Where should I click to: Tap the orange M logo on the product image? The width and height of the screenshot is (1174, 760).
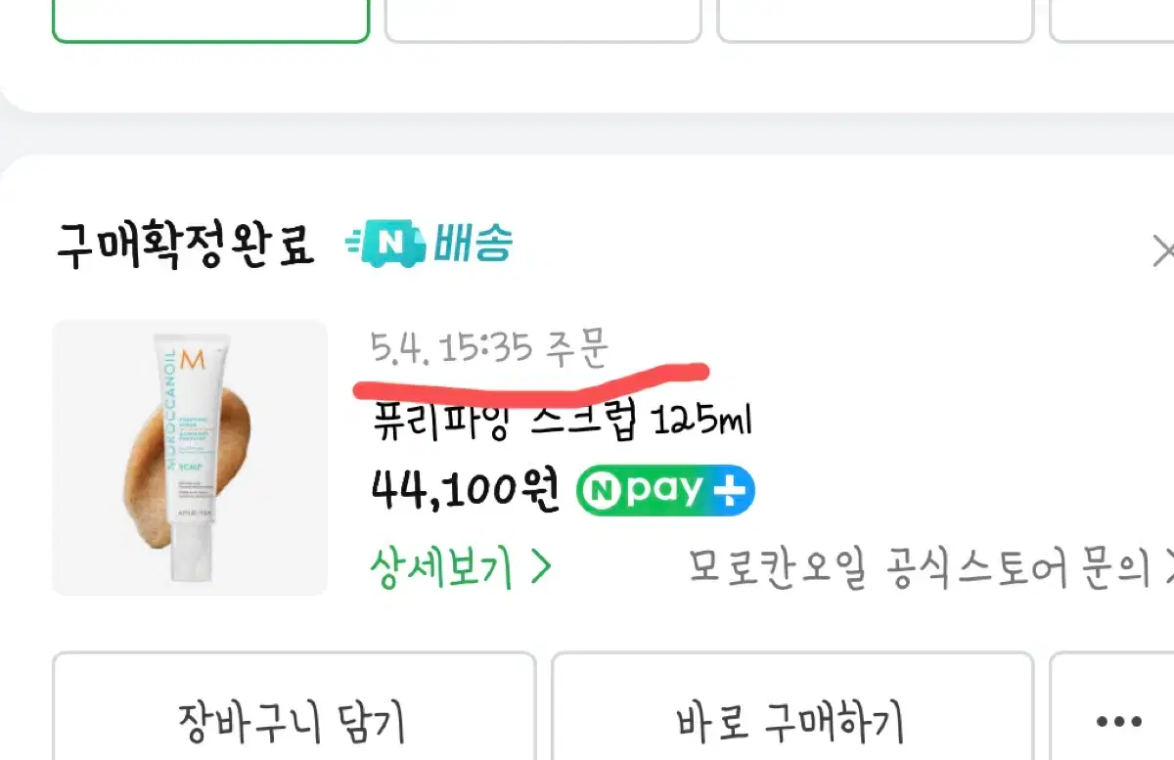(195, 362)
